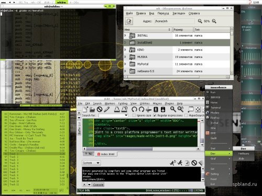The width and height of the screenshot is (262, 196).
Task: Click the Copy icon with up arrow in jEdit
Action: pyautogui.click(x=156, y=109)
